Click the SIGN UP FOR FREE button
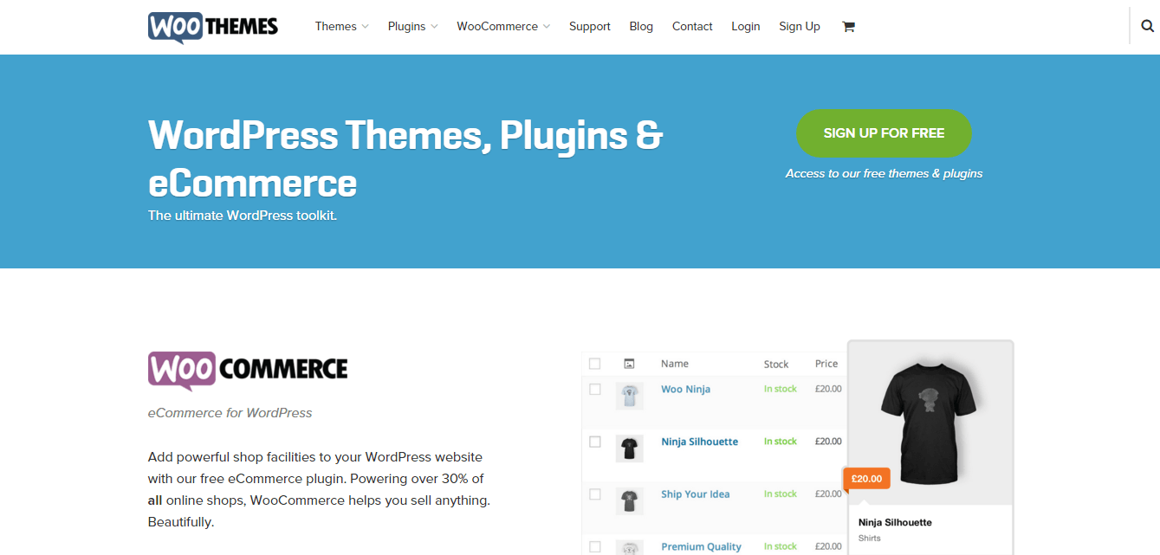Image resolution: width=1160 pixels, height=555 pixels. pos(884,133)
